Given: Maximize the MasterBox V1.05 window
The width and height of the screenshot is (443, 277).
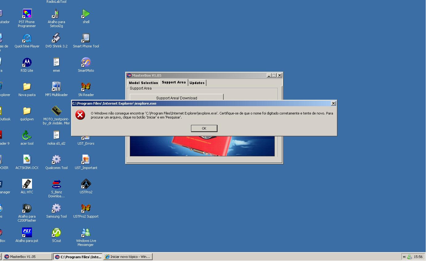Looking at the screenshot, I should coord(274,75).
